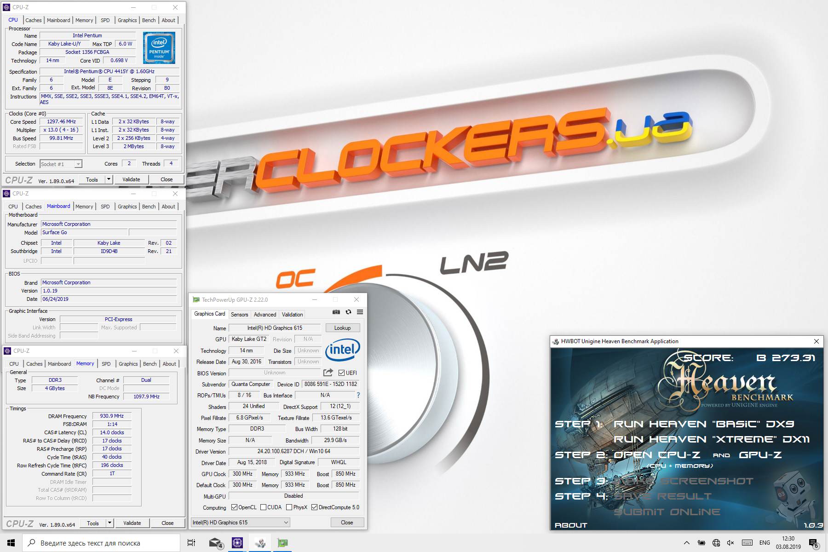Click Validate in top CPU-Z window

[131, 179]
